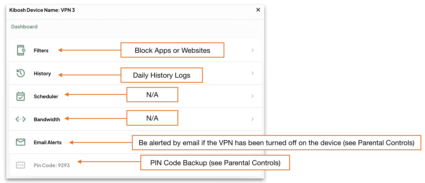The width and height of the screenshot is (425, 183).
Task: Expand the Filters row chevron
Action: pos(252,50)
